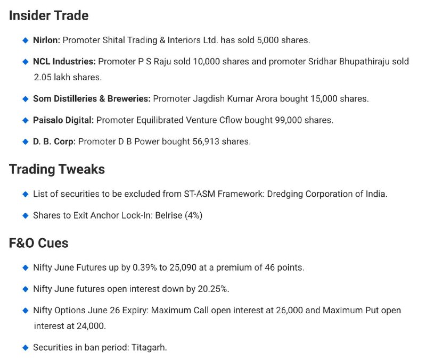Click the bullet before Securities in ban period
Screen dimensions: 426x360
tap(25, 348)
